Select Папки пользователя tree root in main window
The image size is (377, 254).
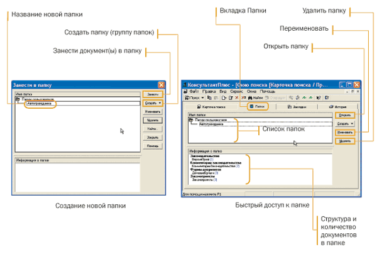211,120
